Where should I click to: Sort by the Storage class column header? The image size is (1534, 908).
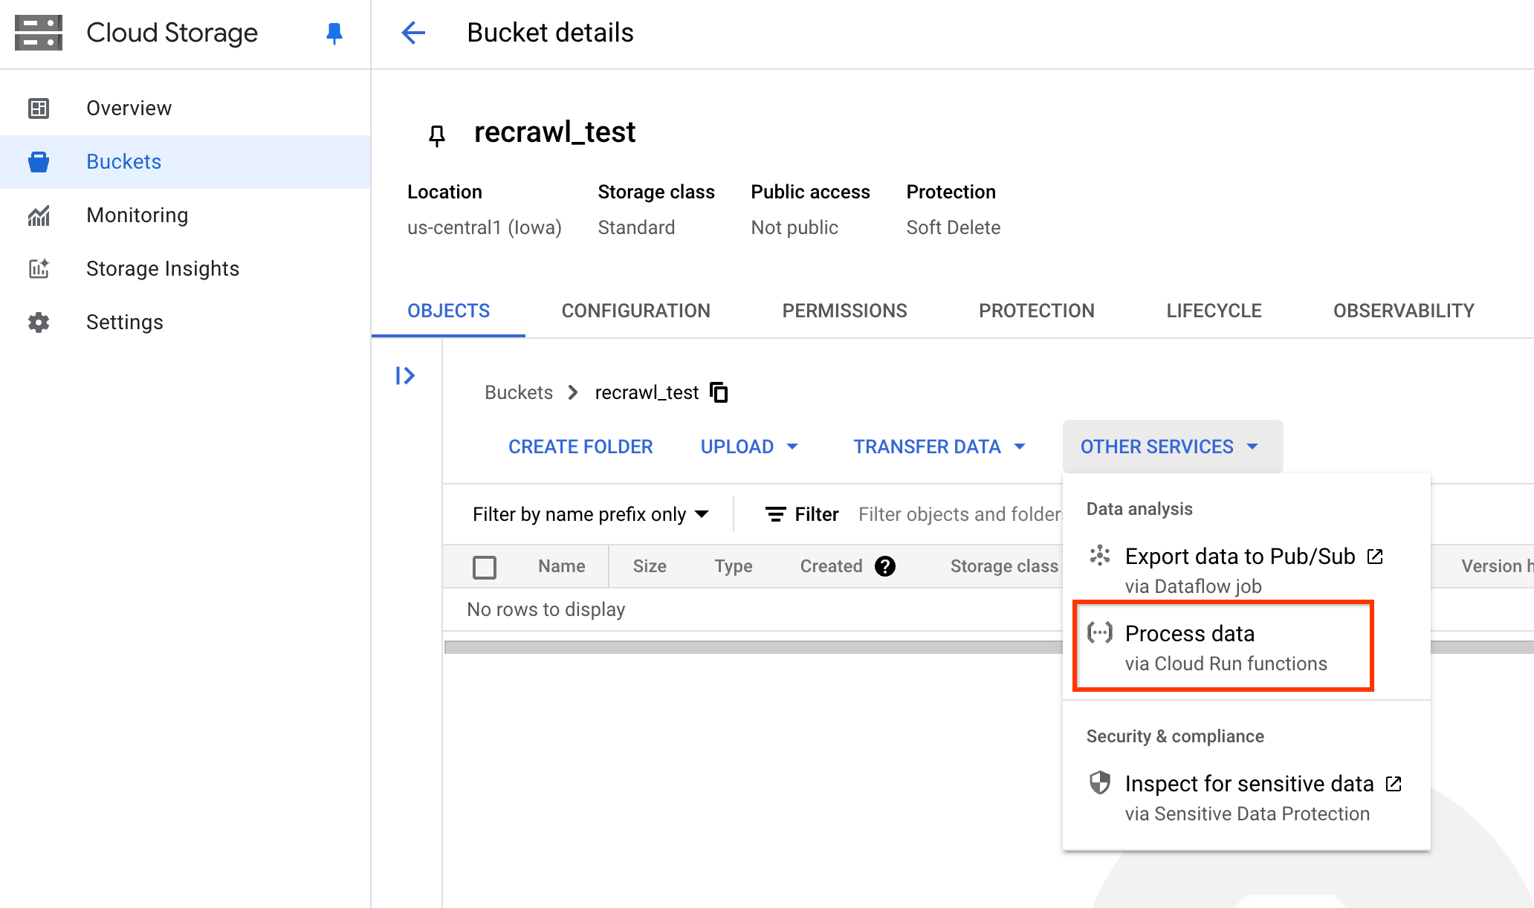(x=1004, y=566)
